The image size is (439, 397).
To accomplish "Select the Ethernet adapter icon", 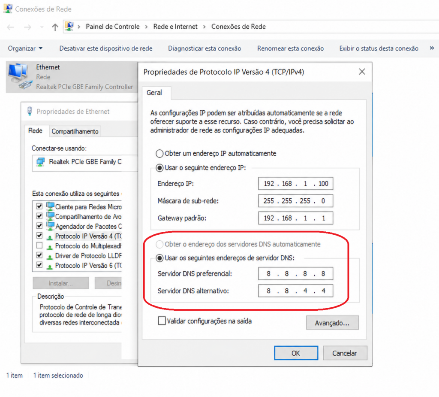I will tap(20, 76).
